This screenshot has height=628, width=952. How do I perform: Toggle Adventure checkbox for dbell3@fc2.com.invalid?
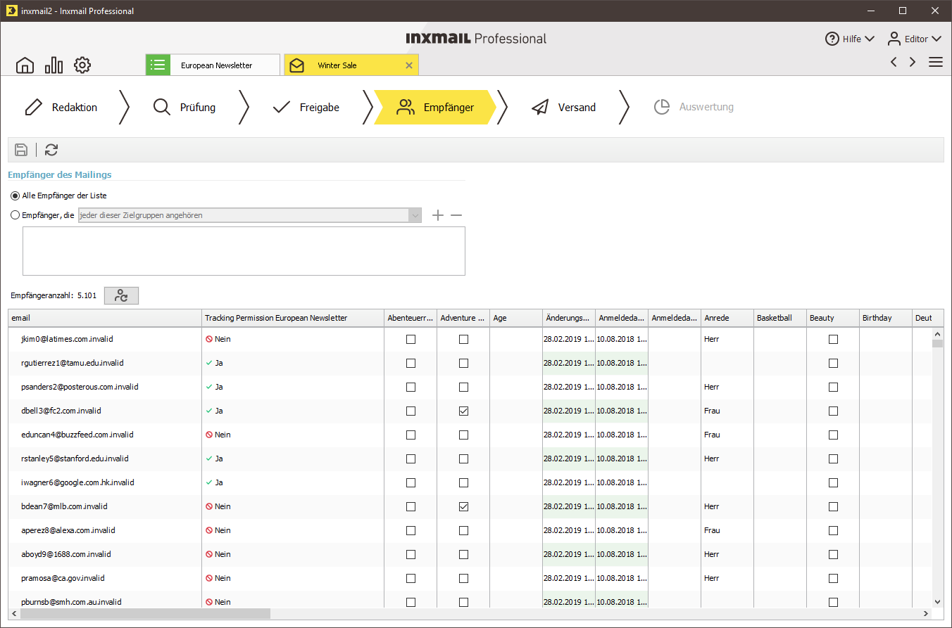(x=463, y=411)
